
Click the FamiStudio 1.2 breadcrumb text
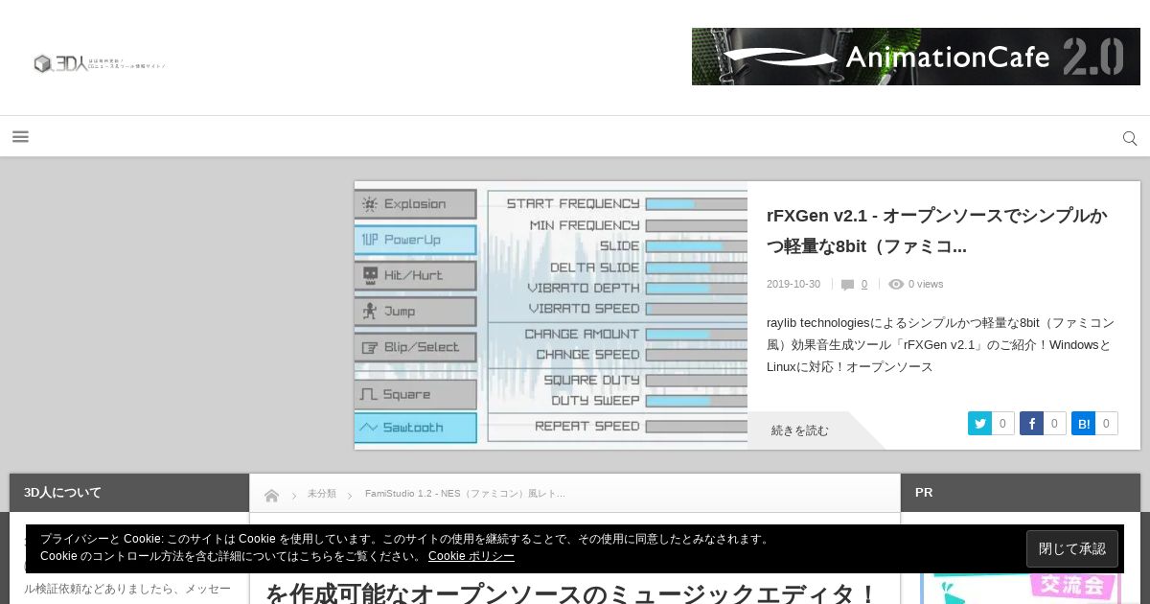(465, 494)
